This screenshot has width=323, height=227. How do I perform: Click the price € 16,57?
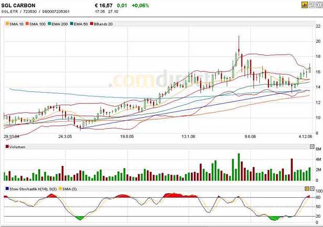[x=103, y=6]
